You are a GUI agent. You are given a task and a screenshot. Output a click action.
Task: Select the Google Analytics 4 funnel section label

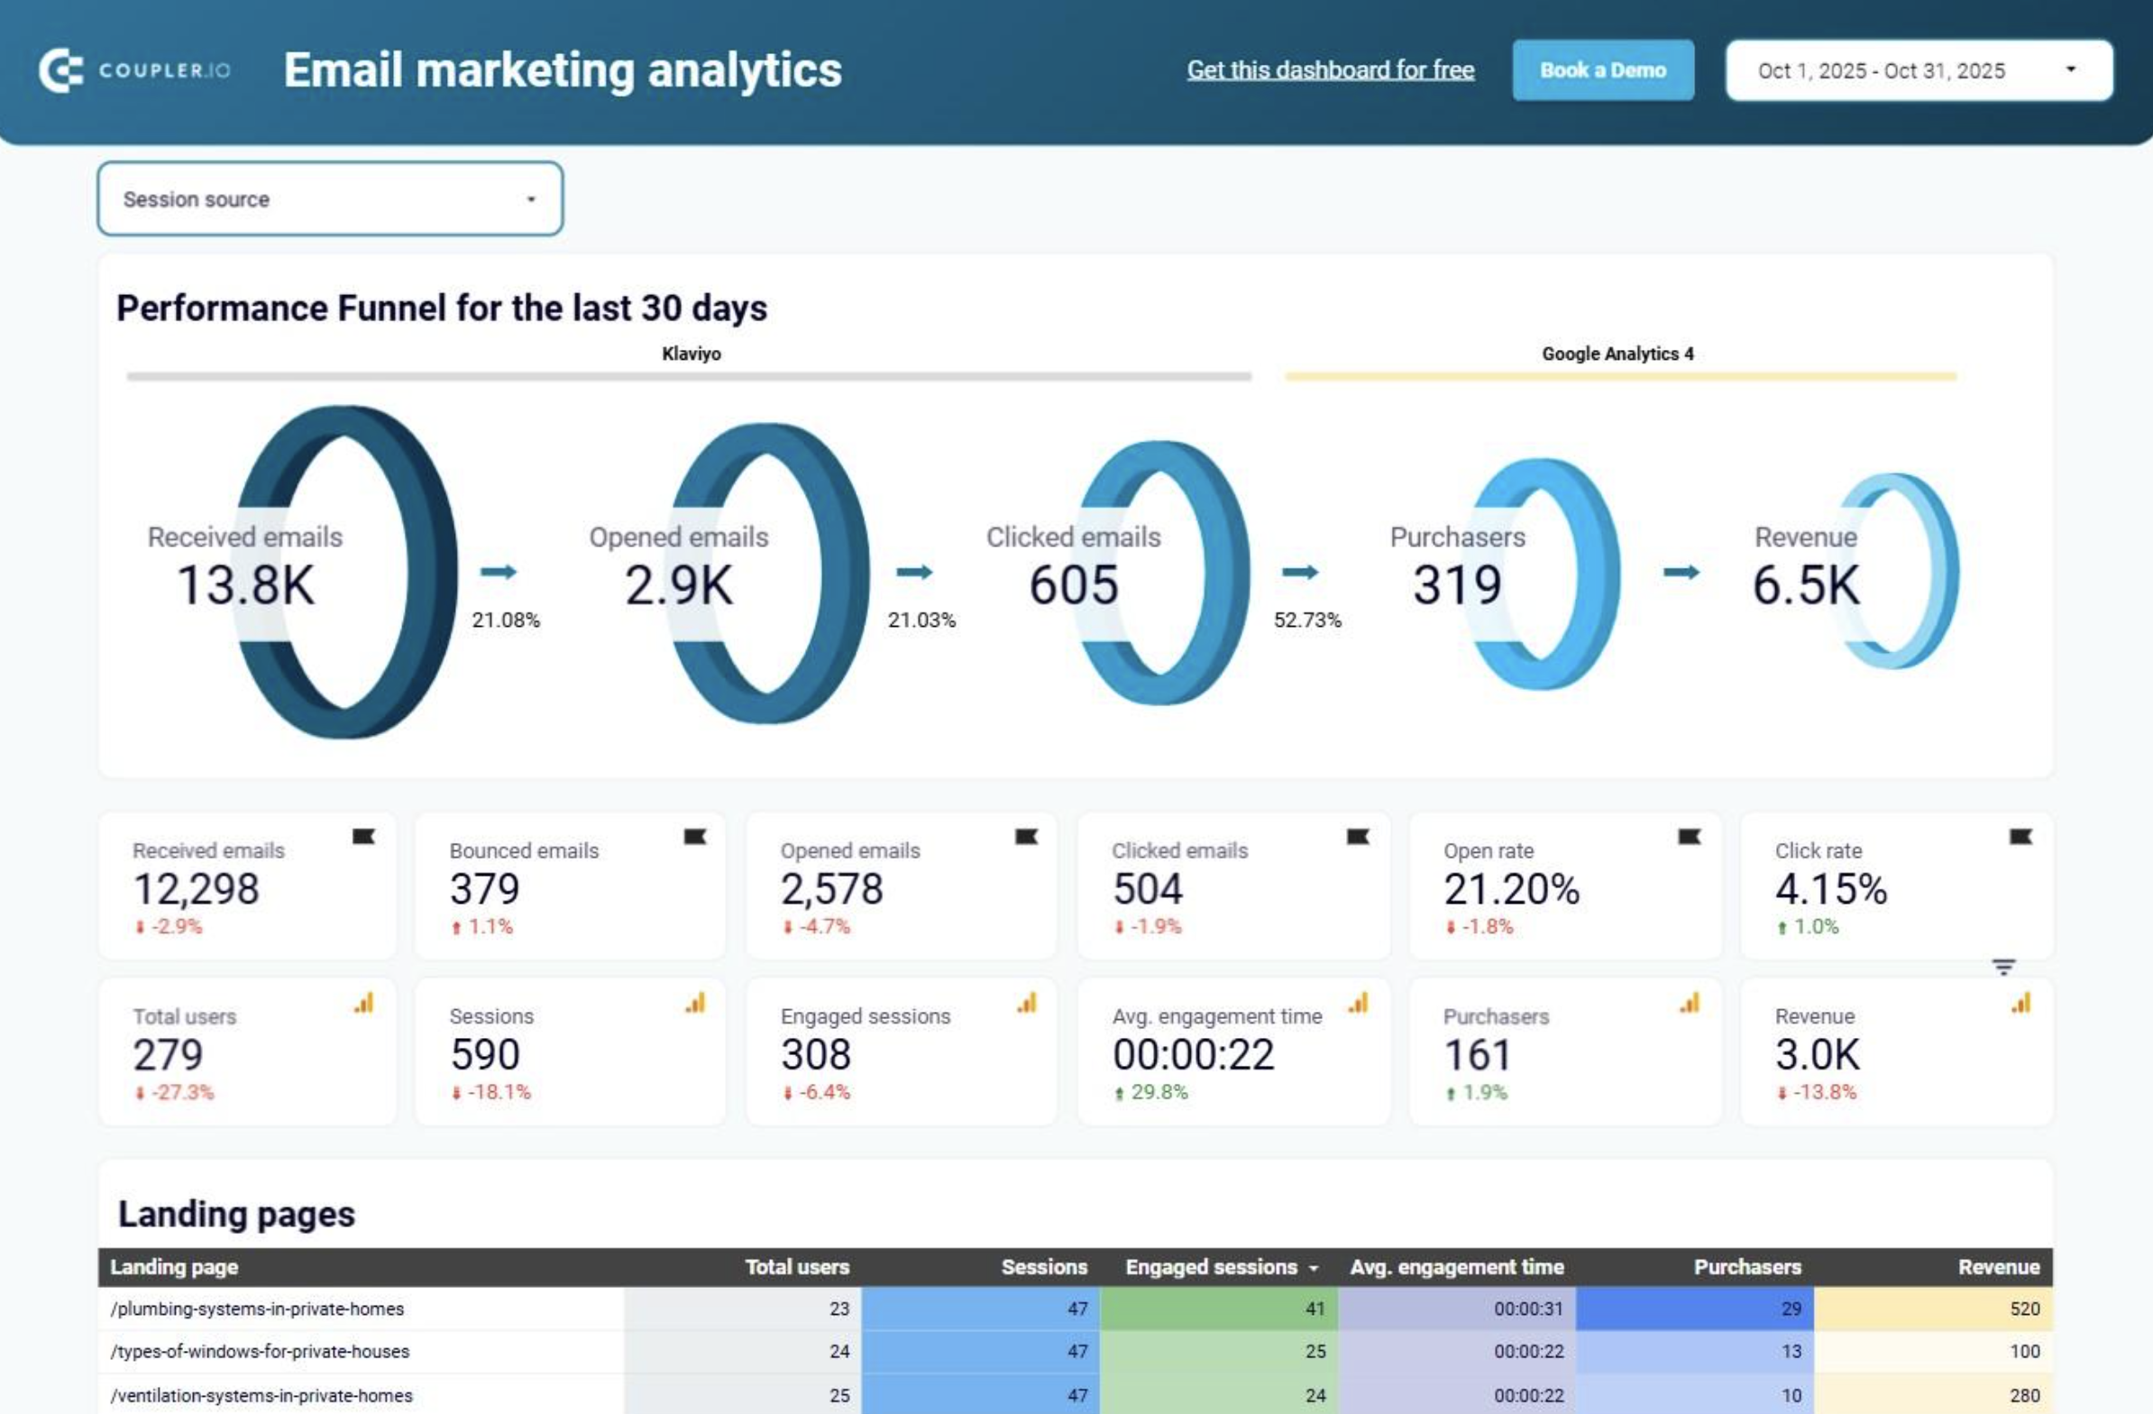click(x=1618, y=353)
